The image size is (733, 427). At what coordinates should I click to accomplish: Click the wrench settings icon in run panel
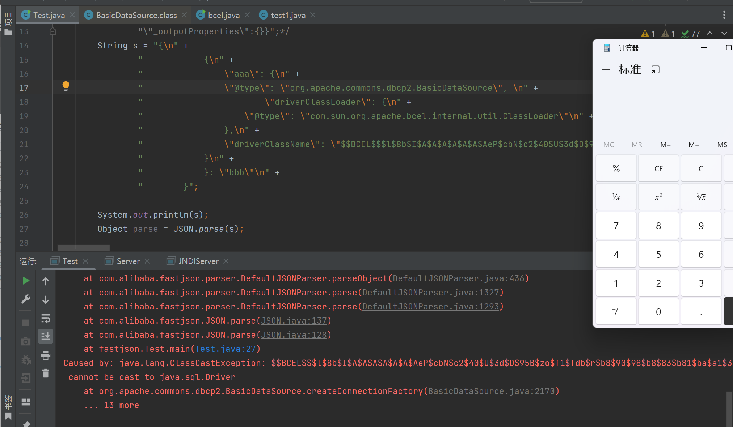coord(26,299)
